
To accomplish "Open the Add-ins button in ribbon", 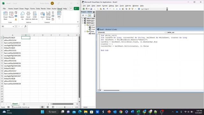I will (22, 16).
